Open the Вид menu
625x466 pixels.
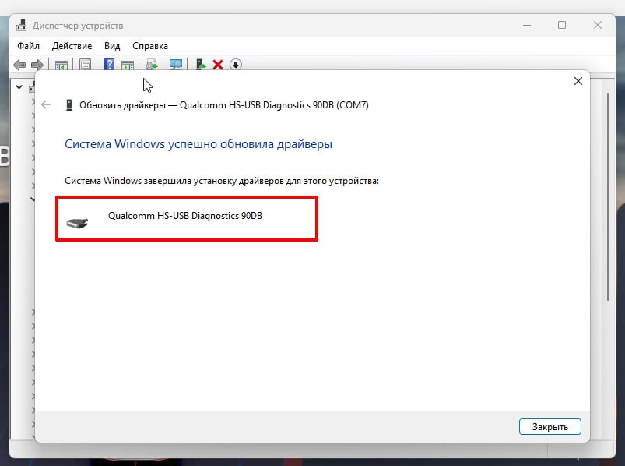[112, 46]
